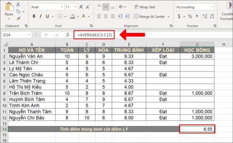Align text left

click(x=99, y=16)
